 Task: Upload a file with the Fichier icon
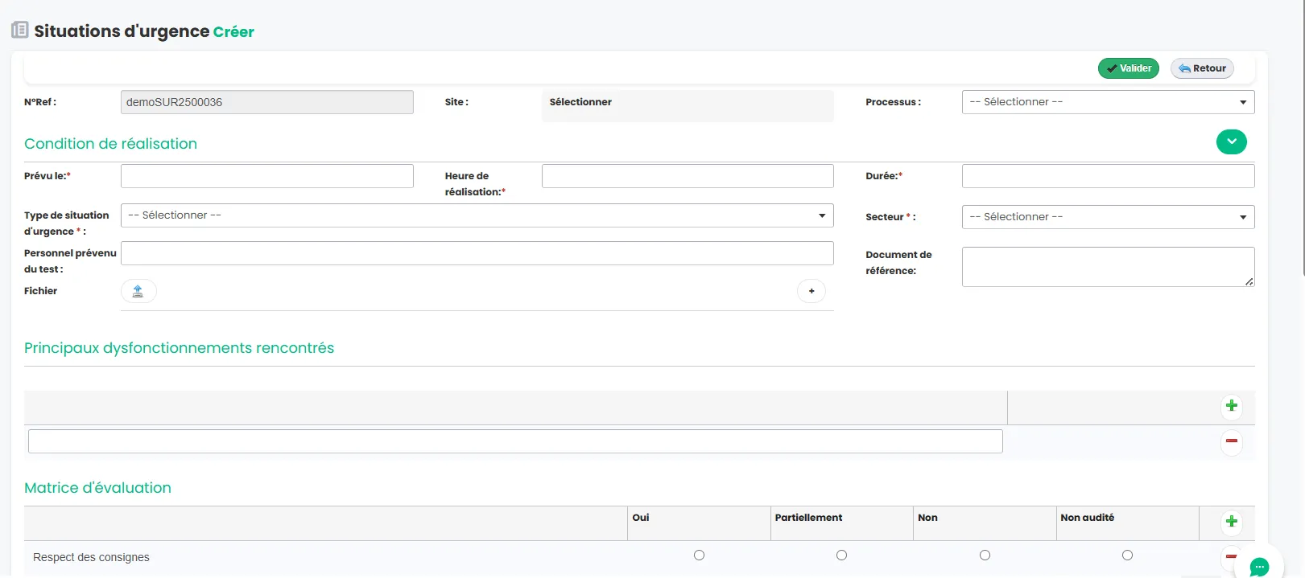pos(138,291)
